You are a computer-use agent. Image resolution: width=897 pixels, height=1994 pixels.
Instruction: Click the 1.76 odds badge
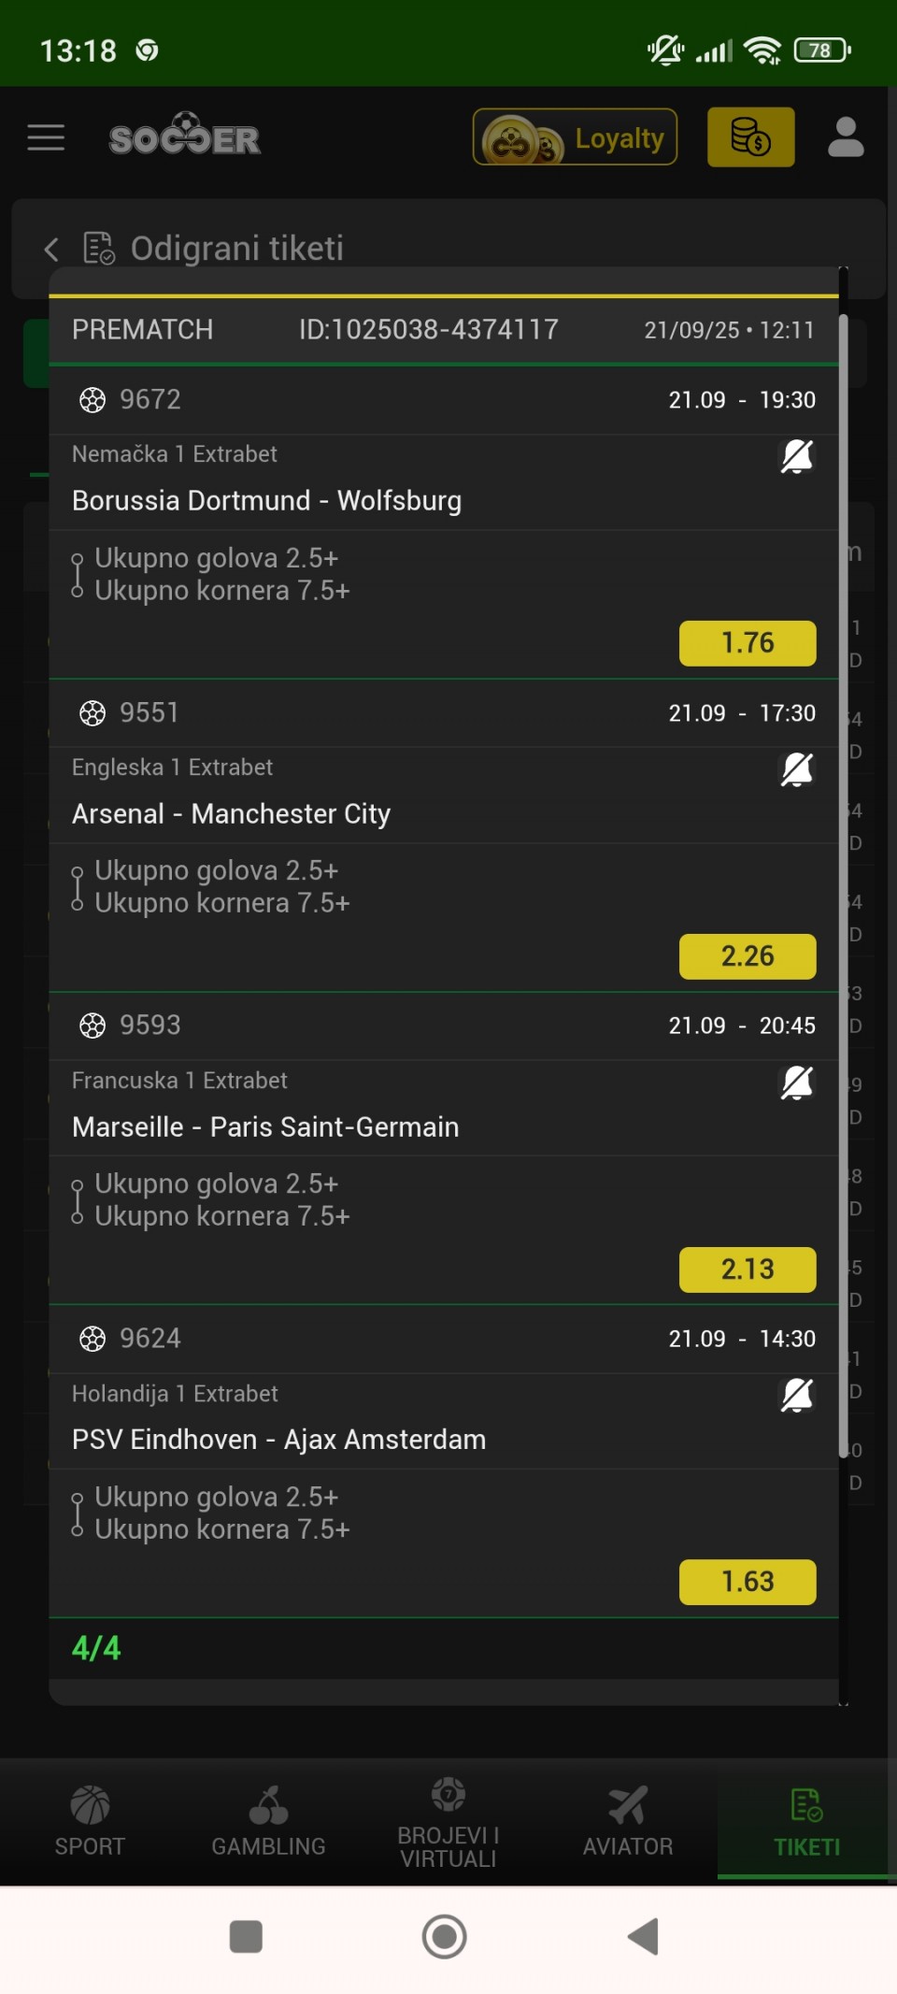[x=747, y=643]
